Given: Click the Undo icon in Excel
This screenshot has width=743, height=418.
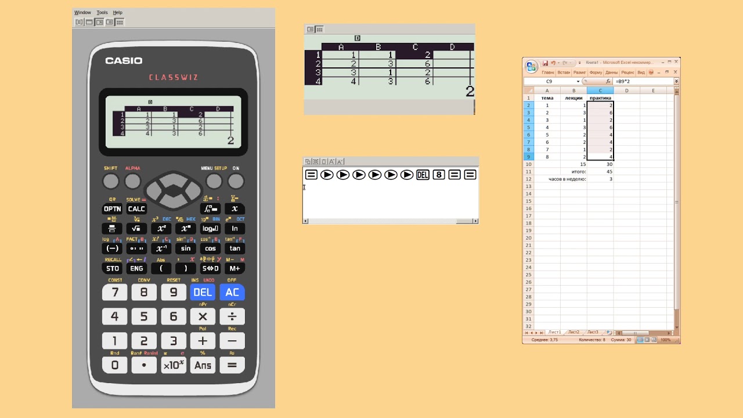Looking at the screenshot, I should click(553, 63).
